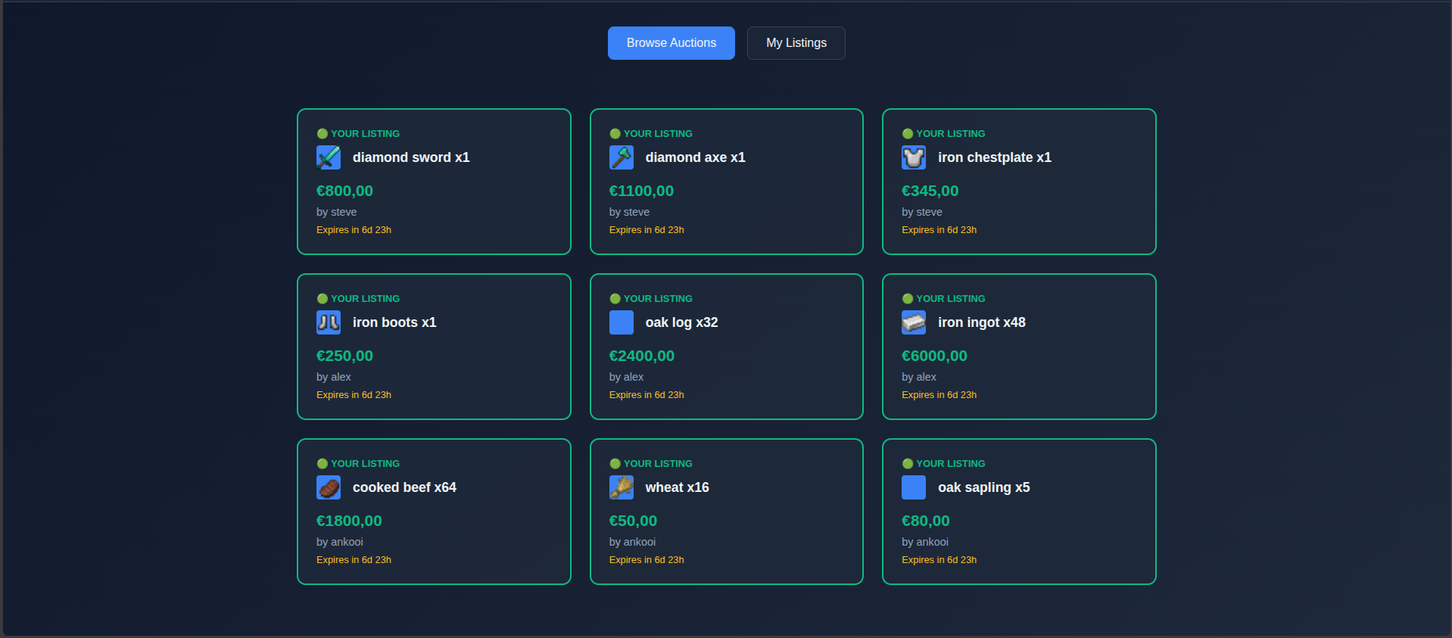Select the iron ingot x48 listing title
This screenshot has height=638, width=1452.
tap(982, 322)
